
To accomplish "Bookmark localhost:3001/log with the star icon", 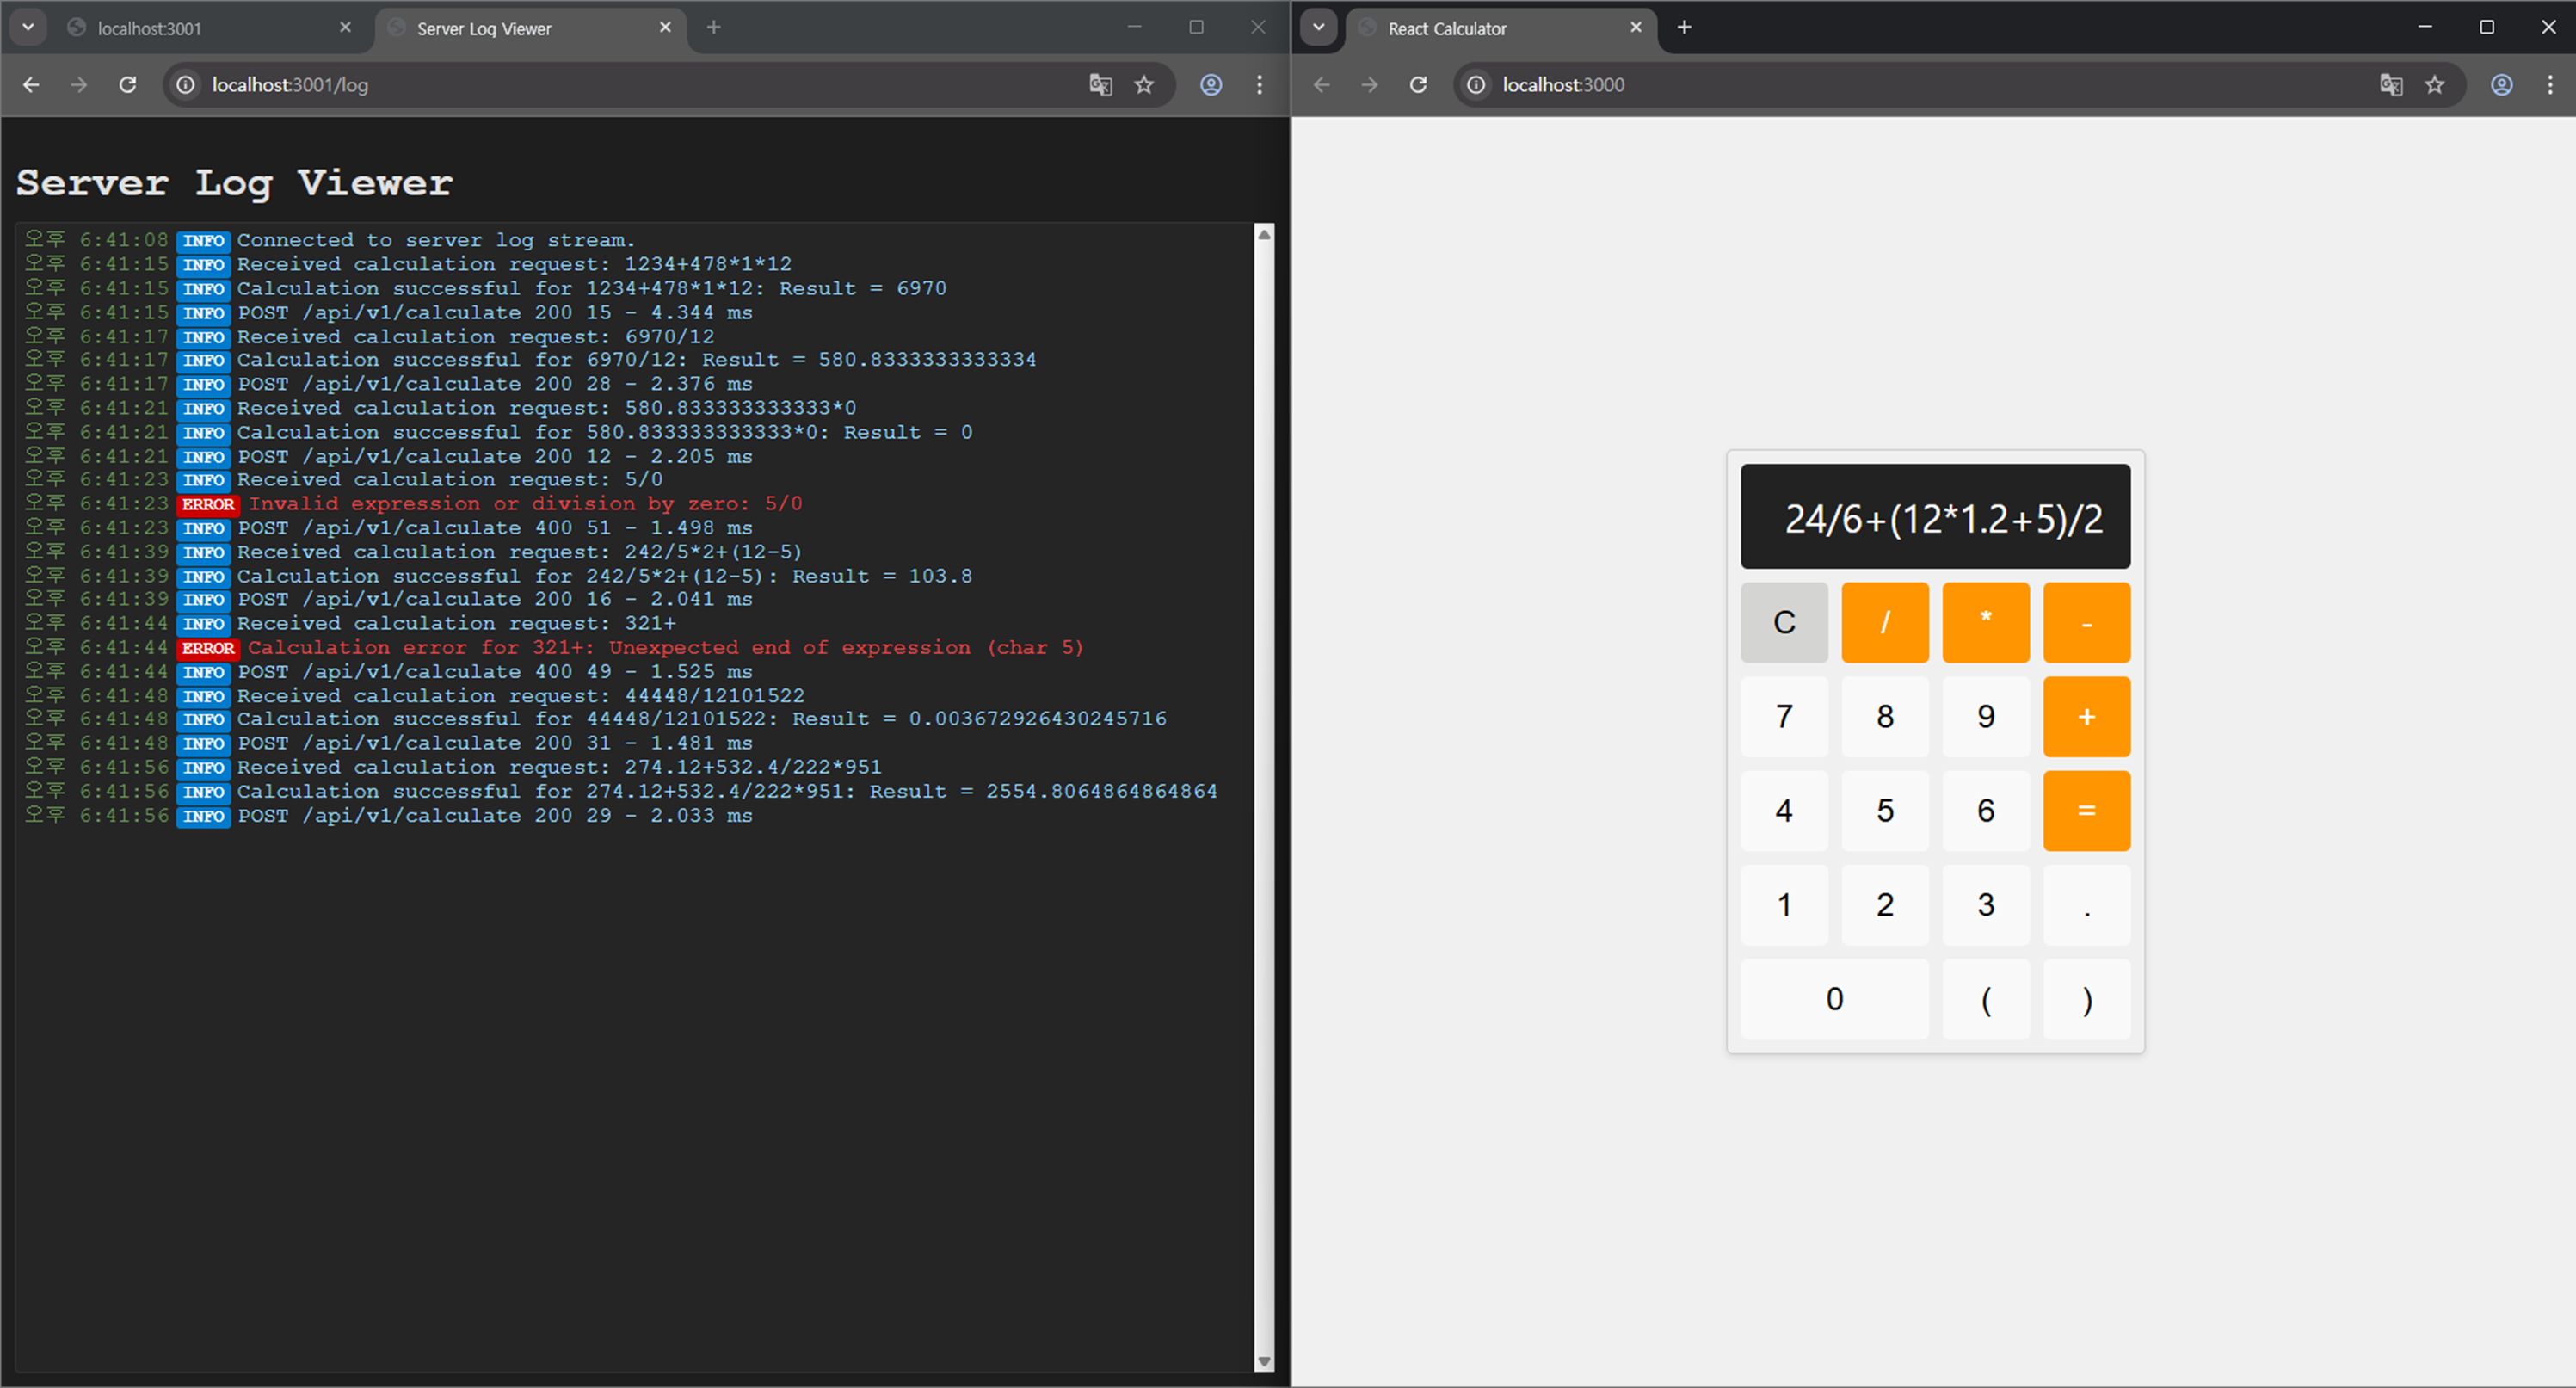I will point(1144,85).
